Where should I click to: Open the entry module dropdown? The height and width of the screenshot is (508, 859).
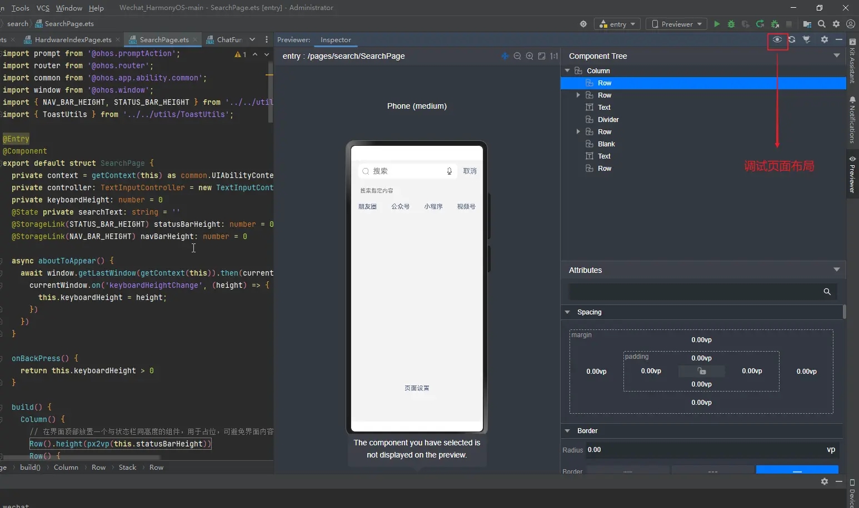[617, 24]
